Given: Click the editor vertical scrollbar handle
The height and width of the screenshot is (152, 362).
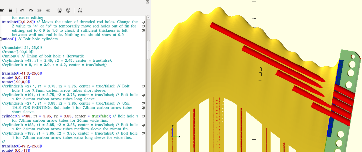Looking at the screenshot, I should (x=148, y=50).
